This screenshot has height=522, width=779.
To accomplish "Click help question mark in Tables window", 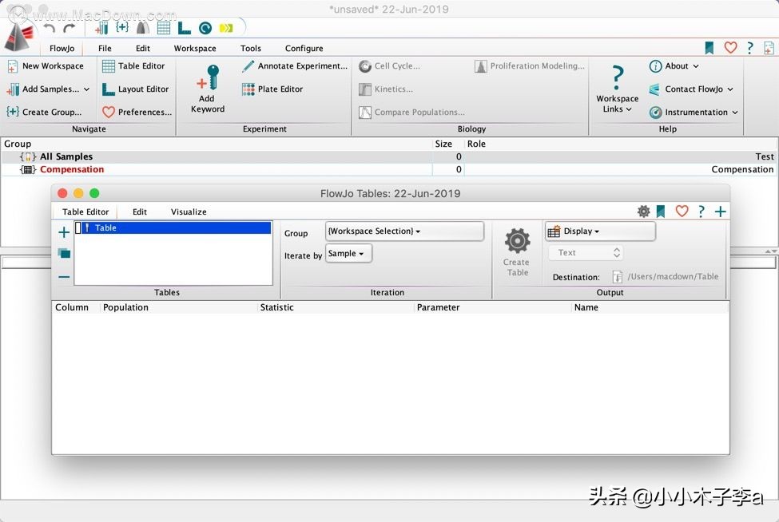I will [x=701, y=212].
